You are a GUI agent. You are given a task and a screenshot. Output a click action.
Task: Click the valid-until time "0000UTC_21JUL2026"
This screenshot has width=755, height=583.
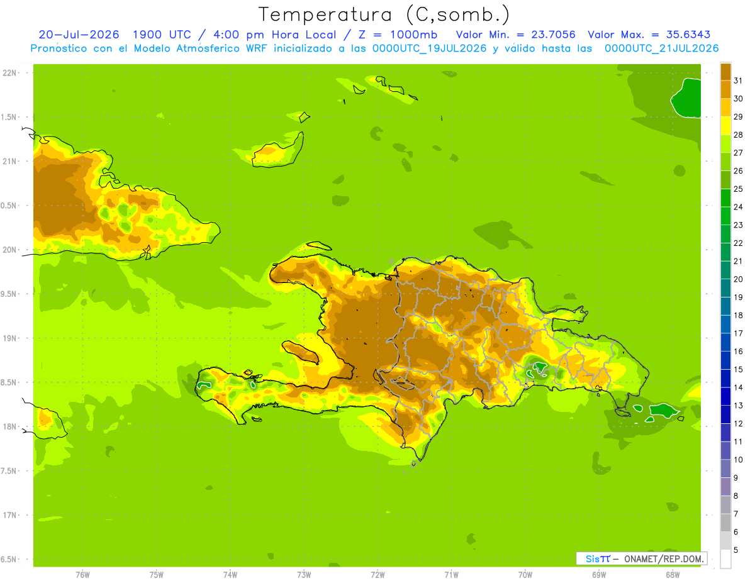point(661,48)
